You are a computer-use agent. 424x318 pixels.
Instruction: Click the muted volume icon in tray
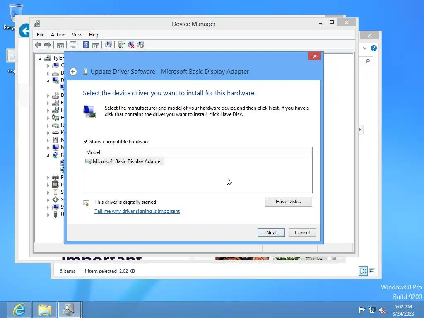[382, 310]
